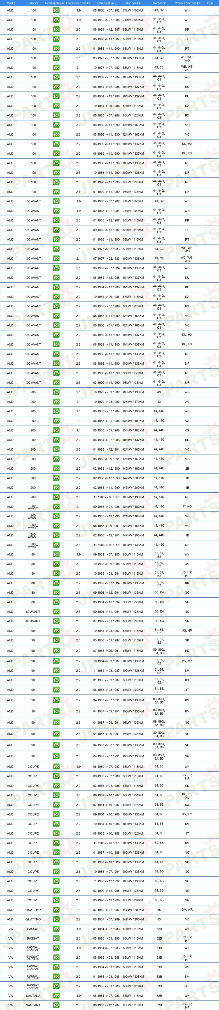Click the Marka column header
The height and width of the screenshot is (1010, 219).
coord(11,3)
